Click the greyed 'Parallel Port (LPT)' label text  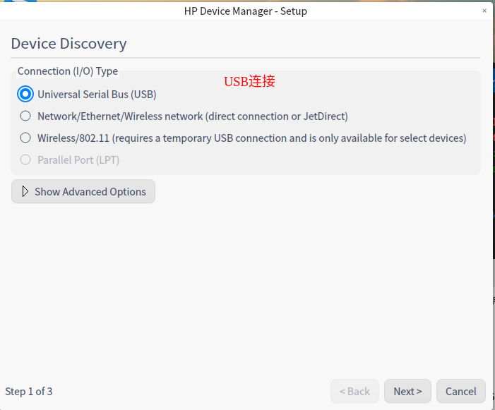click(78, 159)
